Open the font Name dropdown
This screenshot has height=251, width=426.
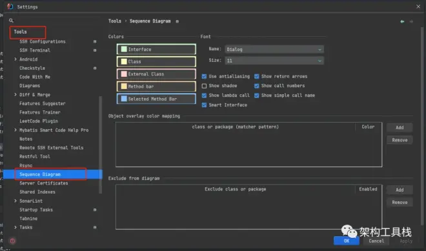coord(274,50)
